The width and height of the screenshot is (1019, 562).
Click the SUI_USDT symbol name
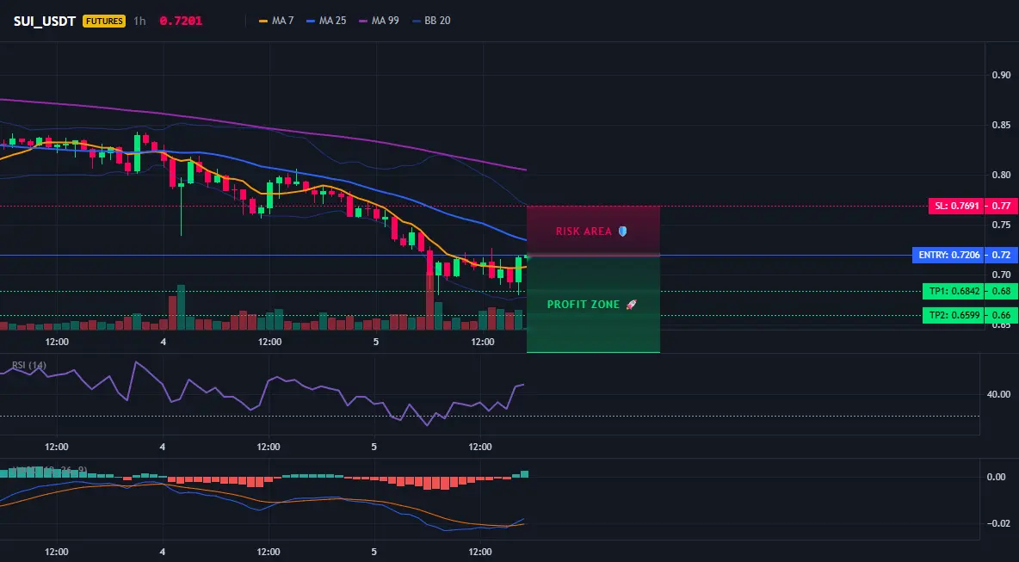(45, 21)
